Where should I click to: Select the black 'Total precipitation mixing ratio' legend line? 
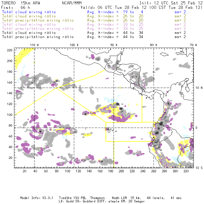(x=38, y=37)
